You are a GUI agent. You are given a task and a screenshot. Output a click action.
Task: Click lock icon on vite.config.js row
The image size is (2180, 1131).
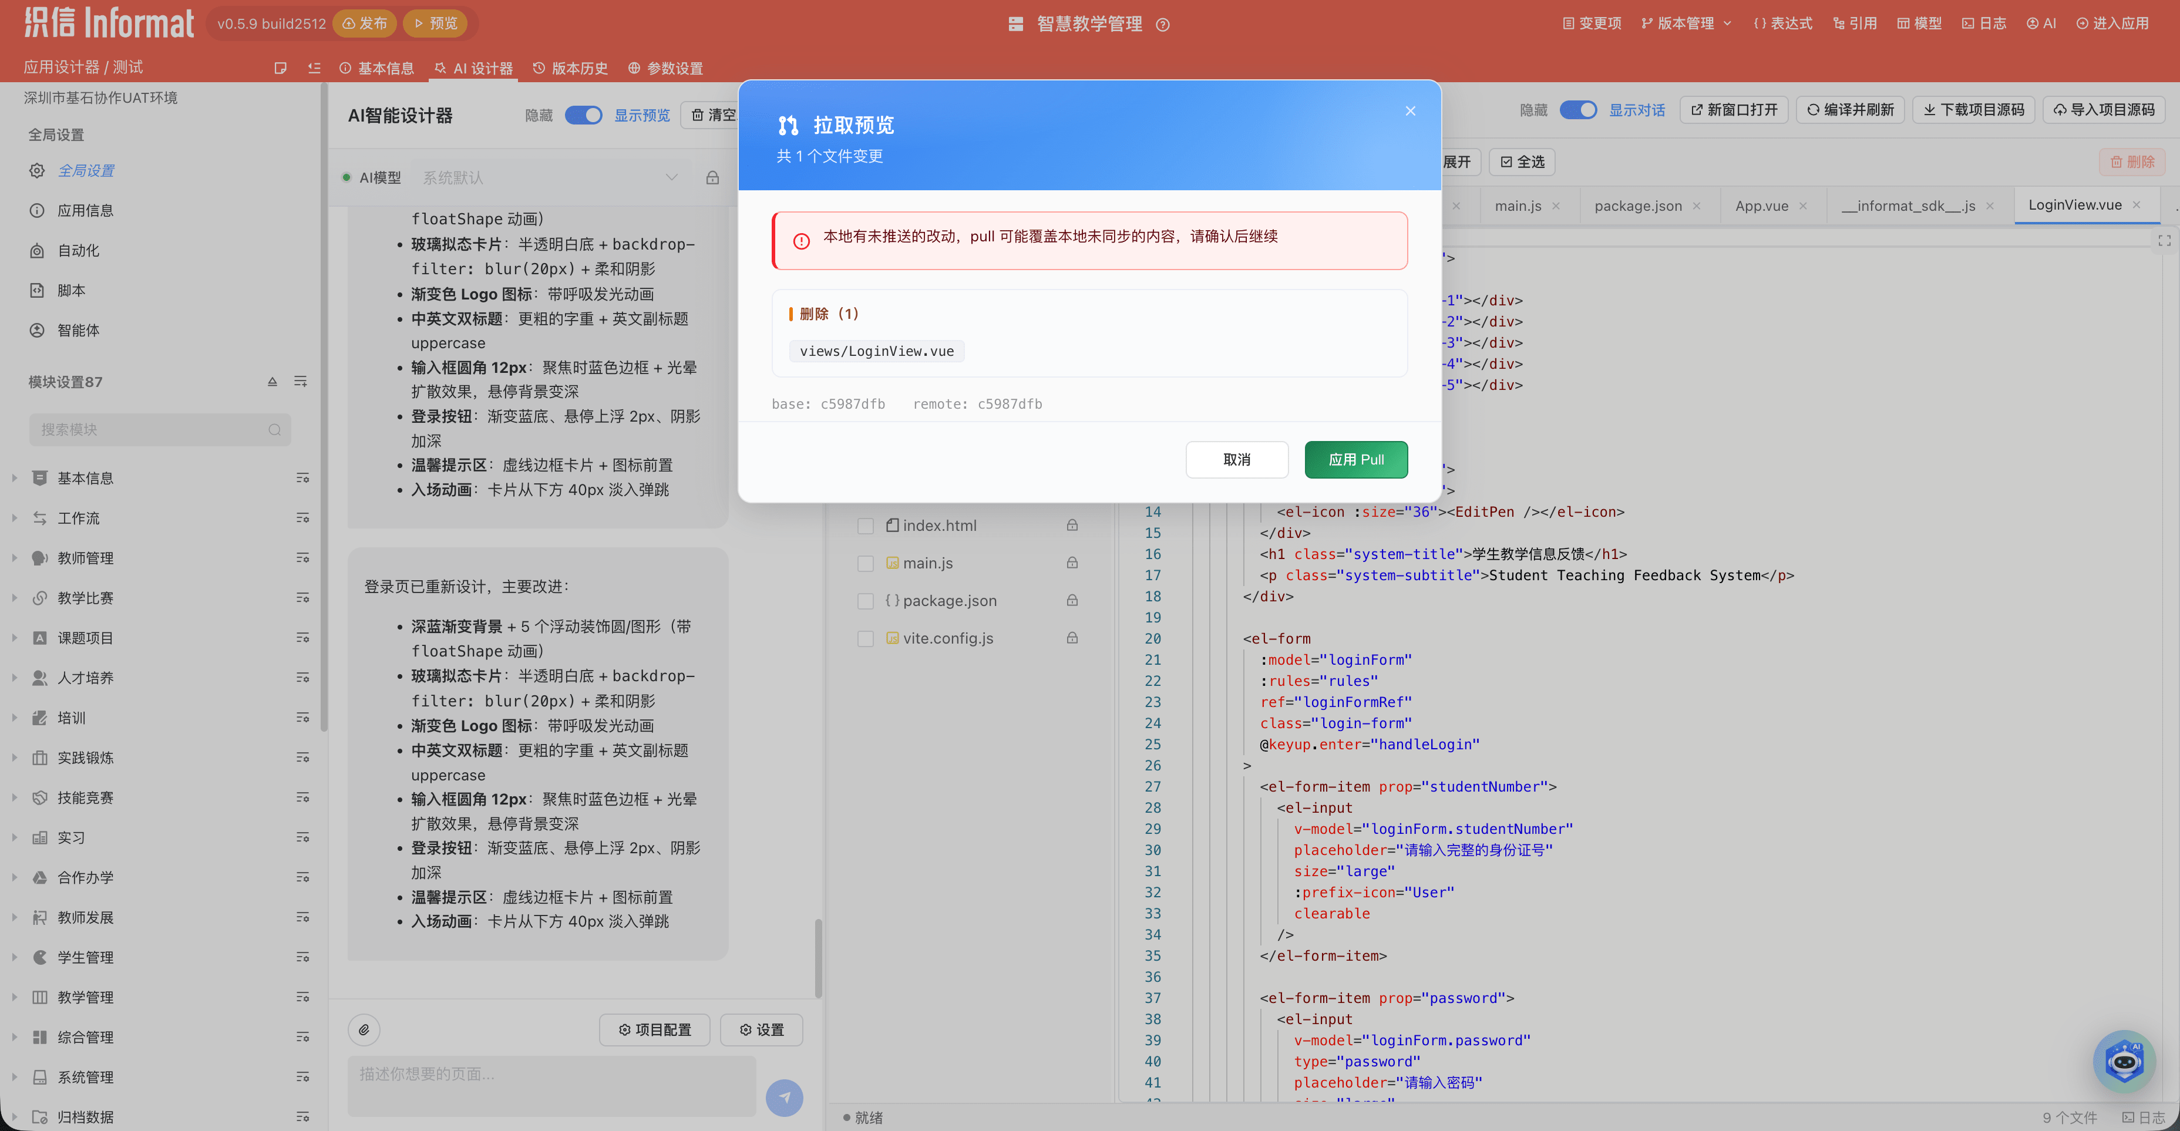[1072, 638]
